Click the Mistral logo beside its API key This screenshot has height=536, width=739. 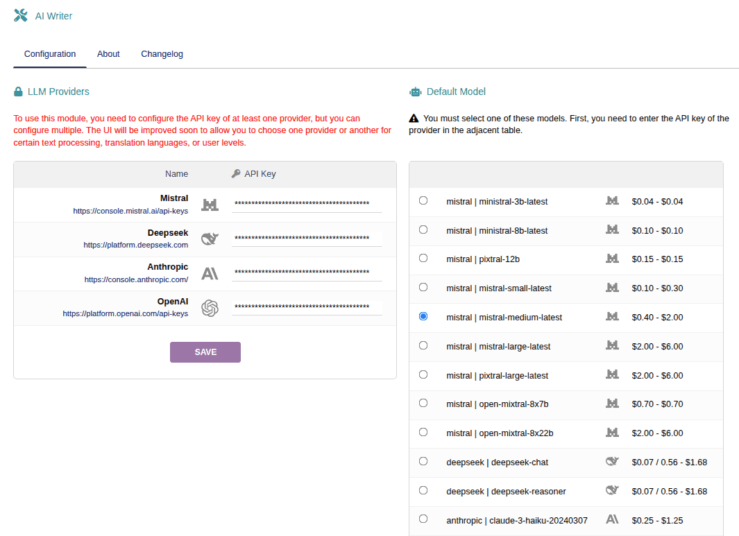click(210, 204)
